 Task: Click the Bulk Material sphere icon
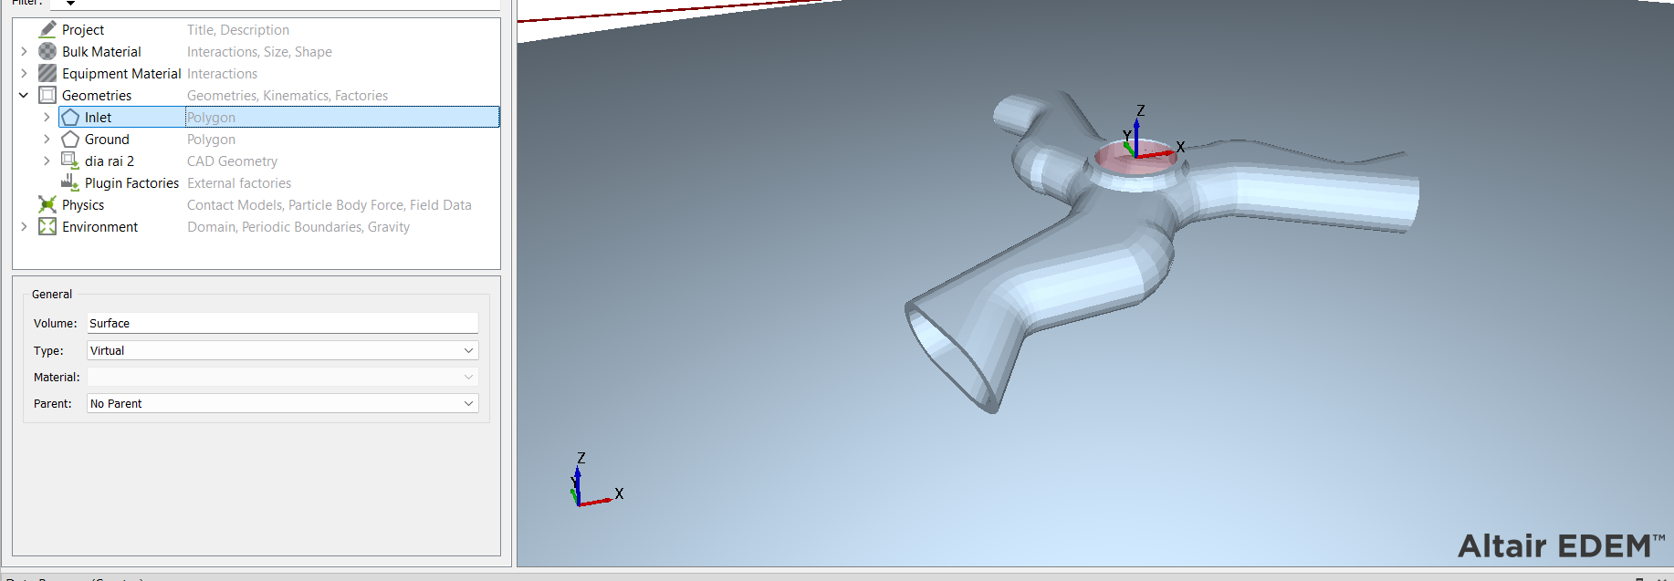[x=47, y=51]
